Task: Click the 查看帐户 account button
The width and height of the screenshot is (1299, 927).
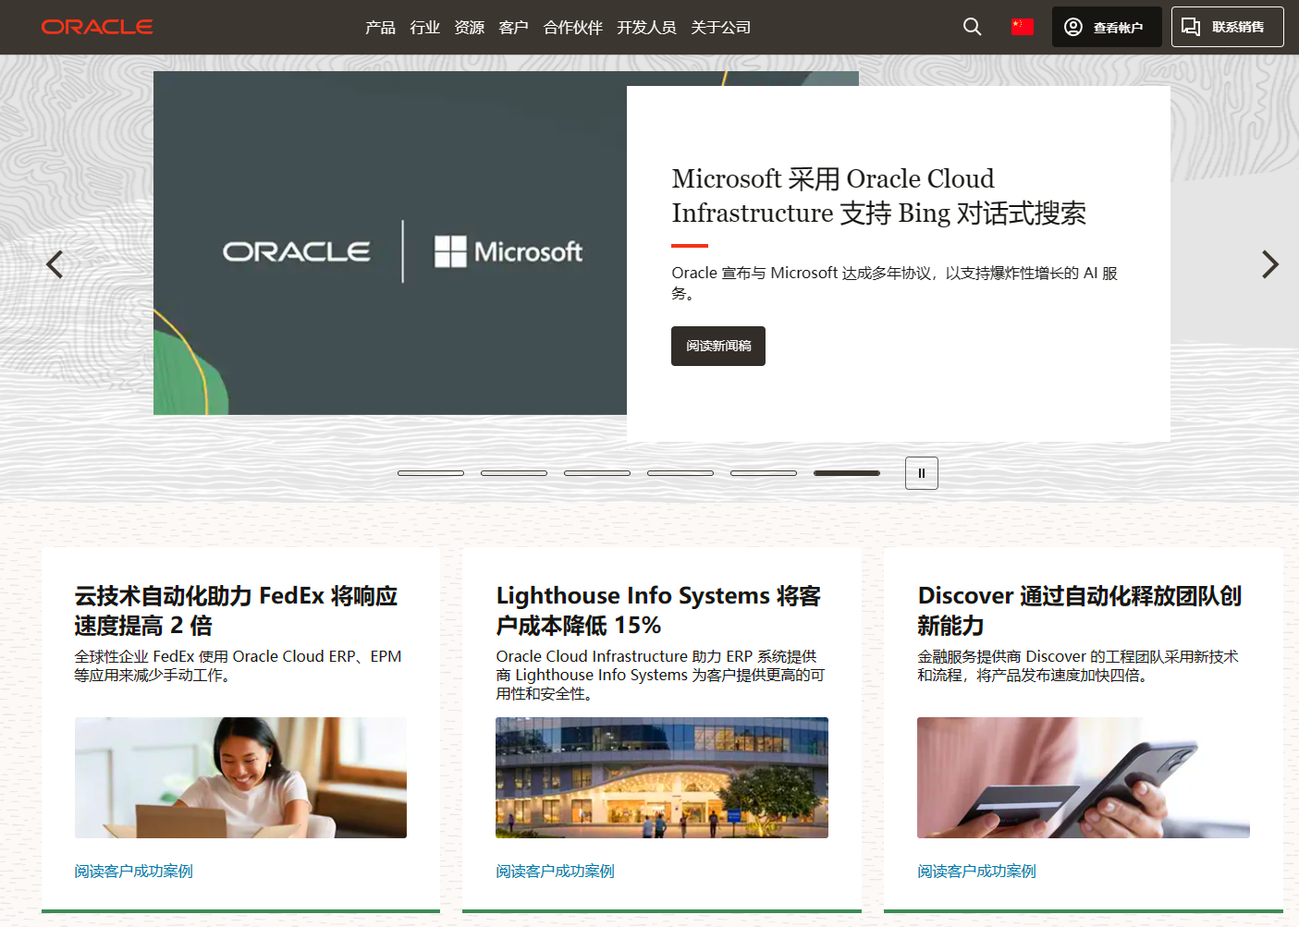Action: click(x=1107, y=27)
